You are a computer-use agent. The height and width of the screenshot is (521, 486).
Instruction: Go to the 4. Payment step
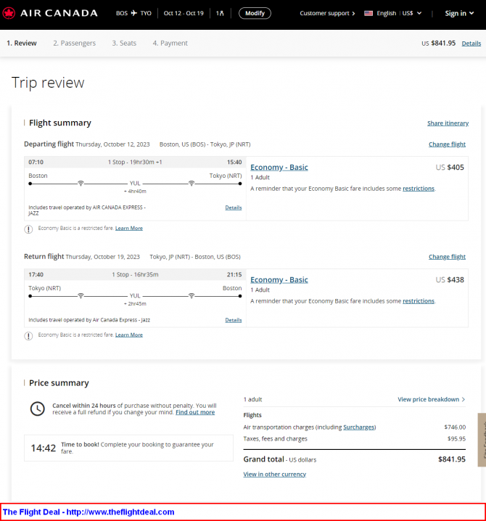pos(170,44)
